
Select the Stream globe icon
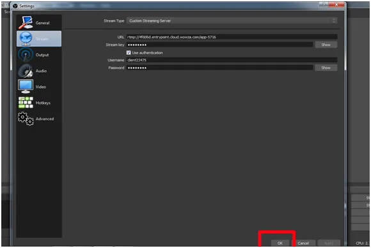pyautogui.click(x=26, y=38)
